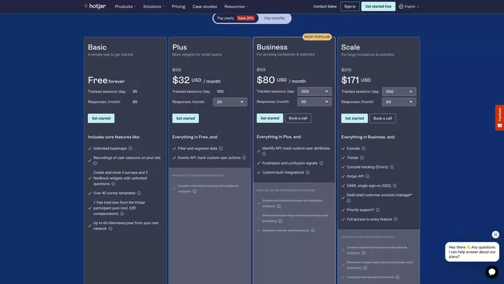Click the Hotjar logo
Image resolution: width=504 pixels, height=284 pixels.
pos(94,6)
